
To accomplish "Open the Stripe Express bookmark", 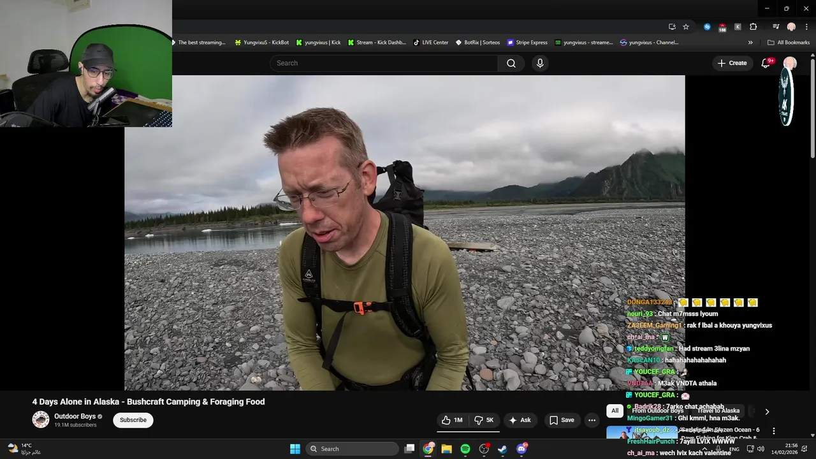I will click(527, 43).
